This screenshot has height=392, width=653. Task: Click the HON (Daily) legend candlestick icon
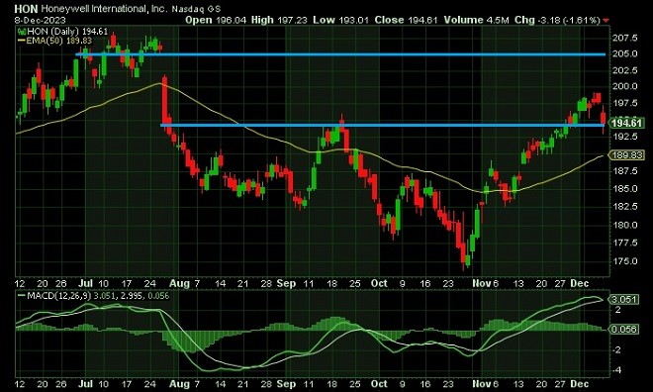[21, 32]
